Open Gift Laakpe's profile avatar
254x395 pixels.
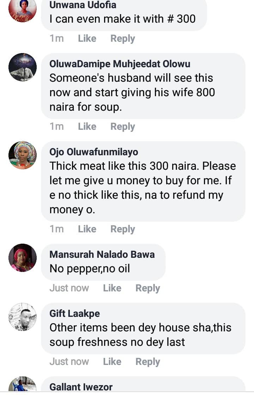(x=23, y=317)
